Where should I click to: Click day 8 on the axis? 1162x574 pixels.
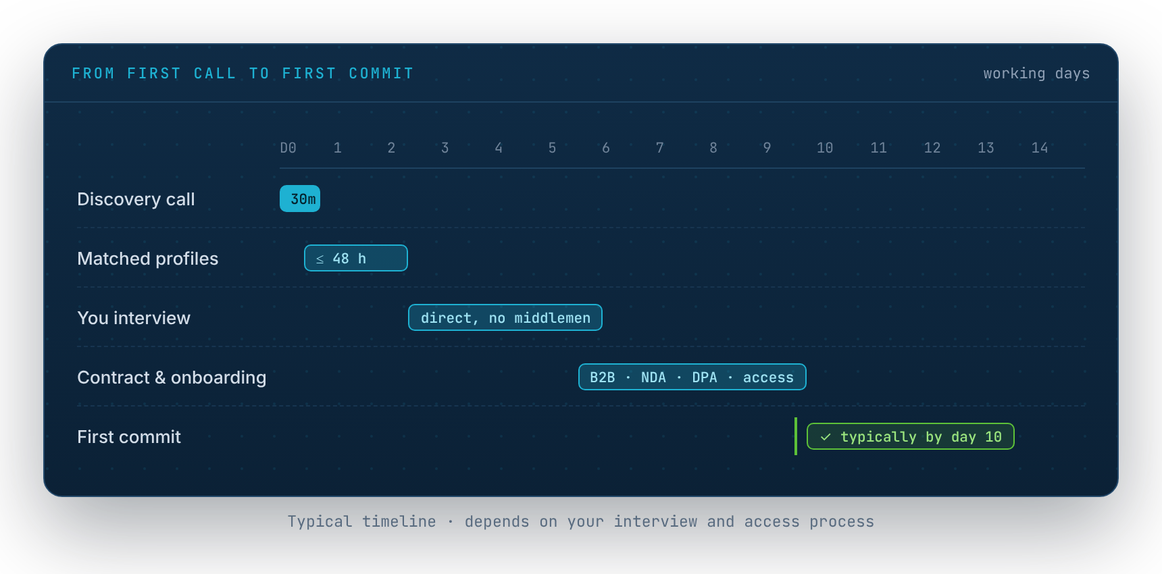713,148
